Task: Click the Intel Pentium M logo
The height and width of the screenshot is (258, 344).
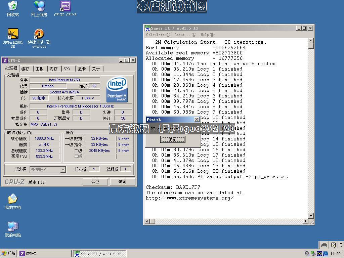Action: coord(117,89)
